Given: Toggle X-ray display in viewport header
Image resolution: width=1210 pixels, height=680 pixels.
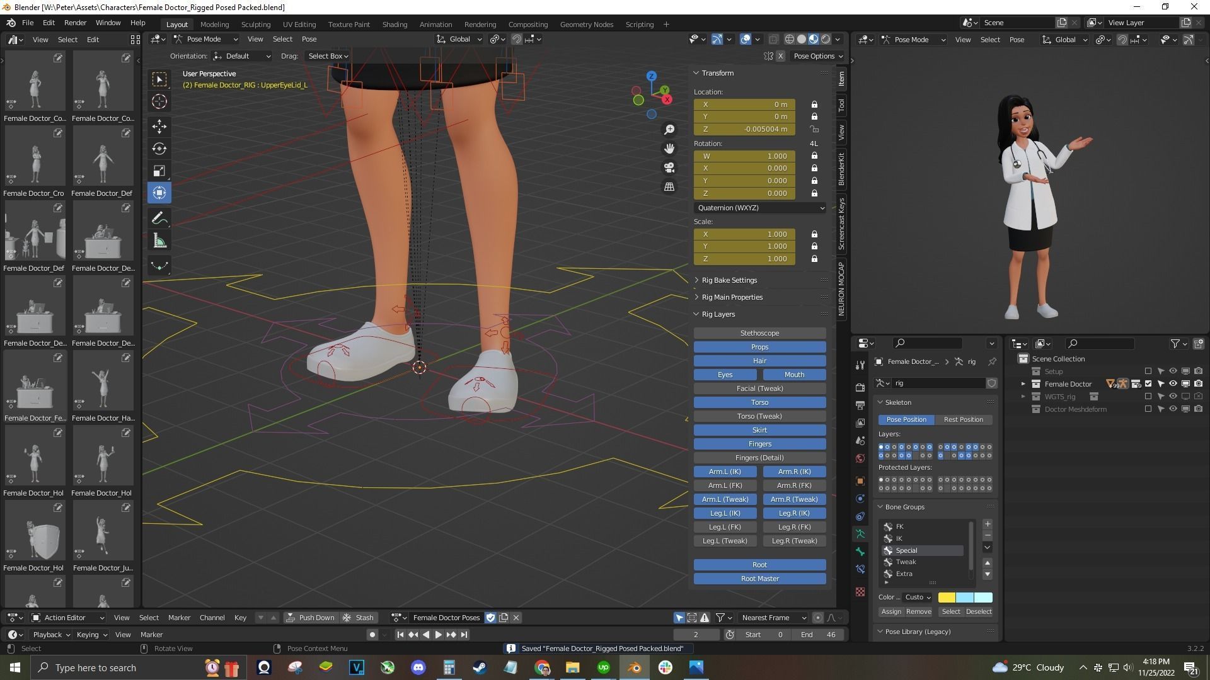Looking at the screenshot, I should tap(773, 39).
